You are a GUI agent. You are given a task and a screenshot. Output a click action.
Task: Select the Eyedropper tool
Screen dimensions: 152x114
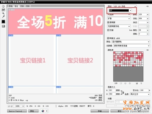(x=4, y=16)
